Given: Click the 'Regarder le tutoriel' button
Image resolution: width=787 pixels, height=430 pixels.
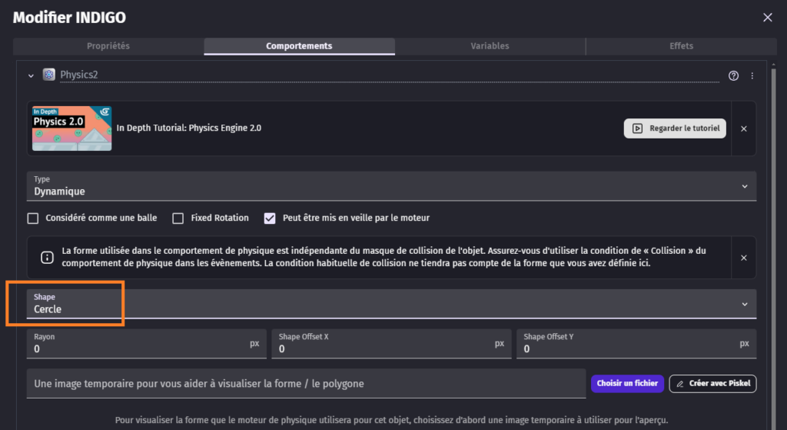Looking at the screenshot, I should pos(676,128).
